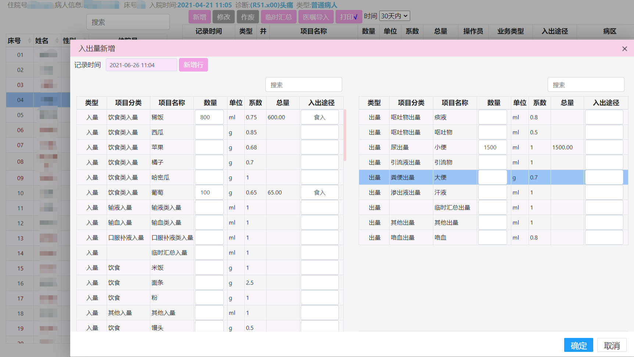Click the 新增 button
634x357 pixels.
200,16
